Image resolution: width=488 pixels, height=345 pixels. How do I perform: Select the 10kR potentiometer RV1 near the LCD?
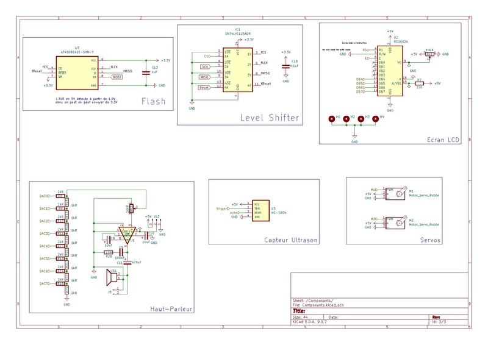(429, 54)
